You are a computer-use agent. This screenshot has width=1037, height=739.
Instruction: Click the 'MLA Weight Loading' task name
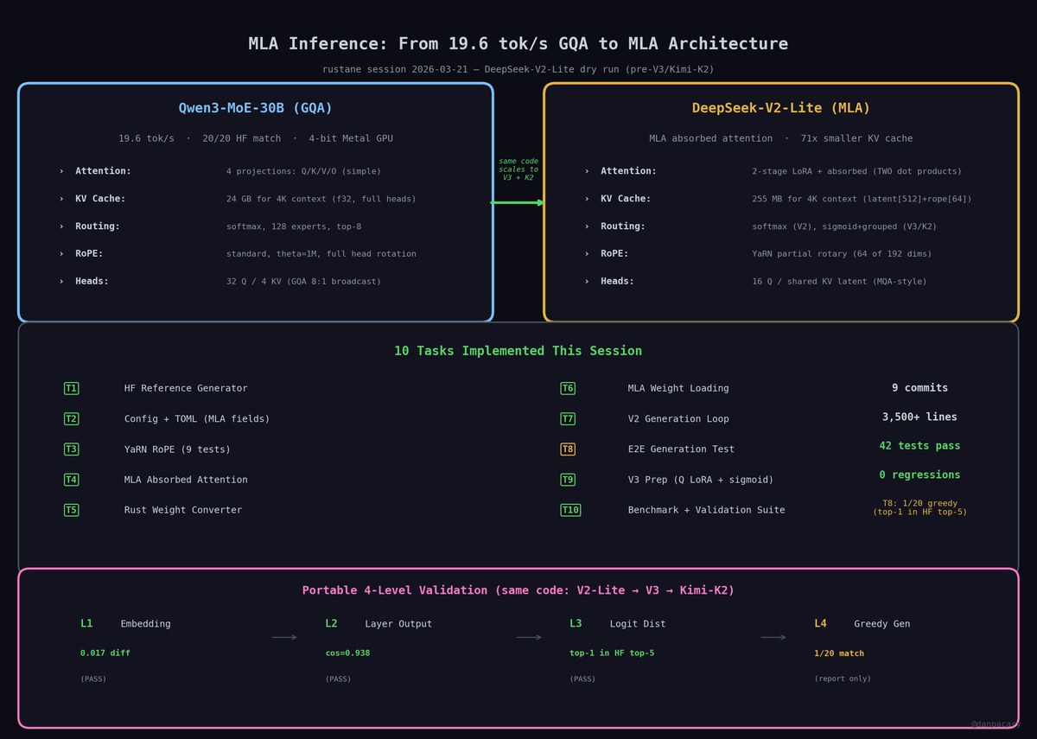(678, 388)
